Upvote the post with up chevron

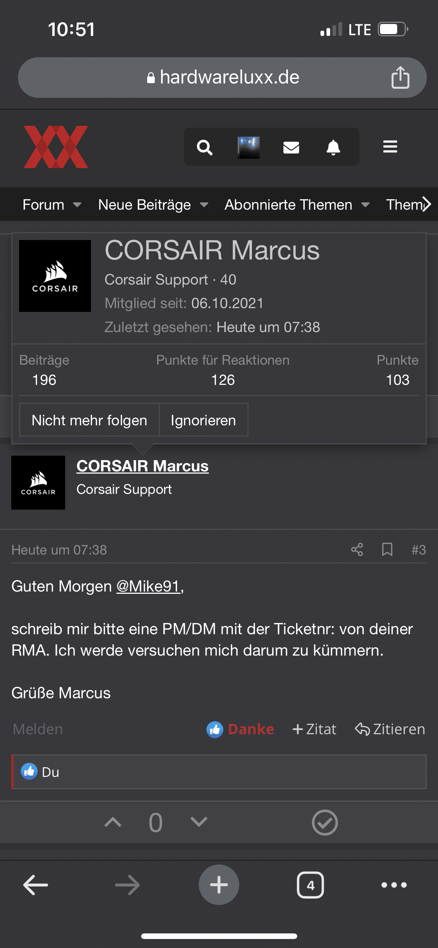click(x=113, y=822)
